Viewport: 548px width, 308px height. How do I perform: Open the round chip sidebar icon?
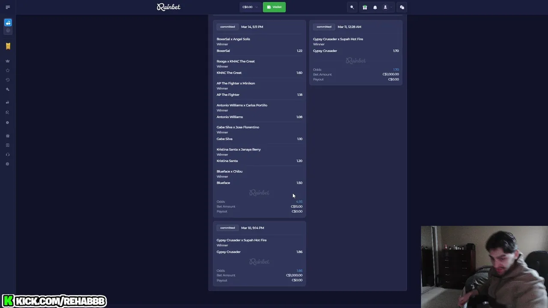tap(7, 123)
